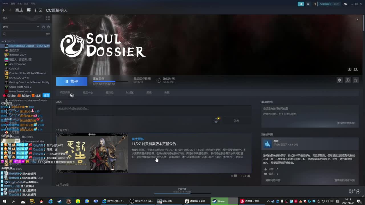Open the 库 library tab
The width and height of the screenshot is (365, 205).
[29, 10]
